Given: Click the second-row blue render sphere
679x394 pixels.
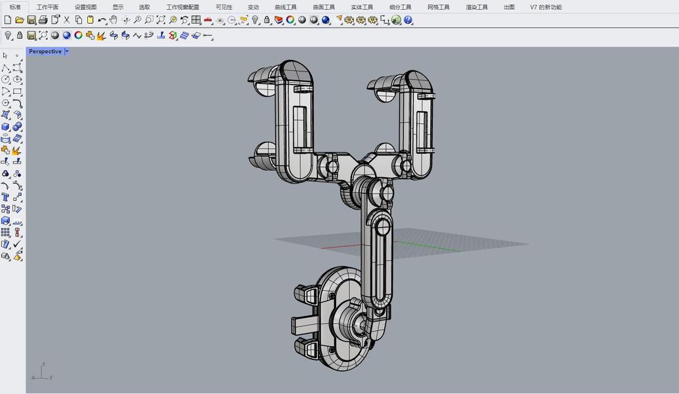Looking at the screenshot, I should (x=67, y=35).
